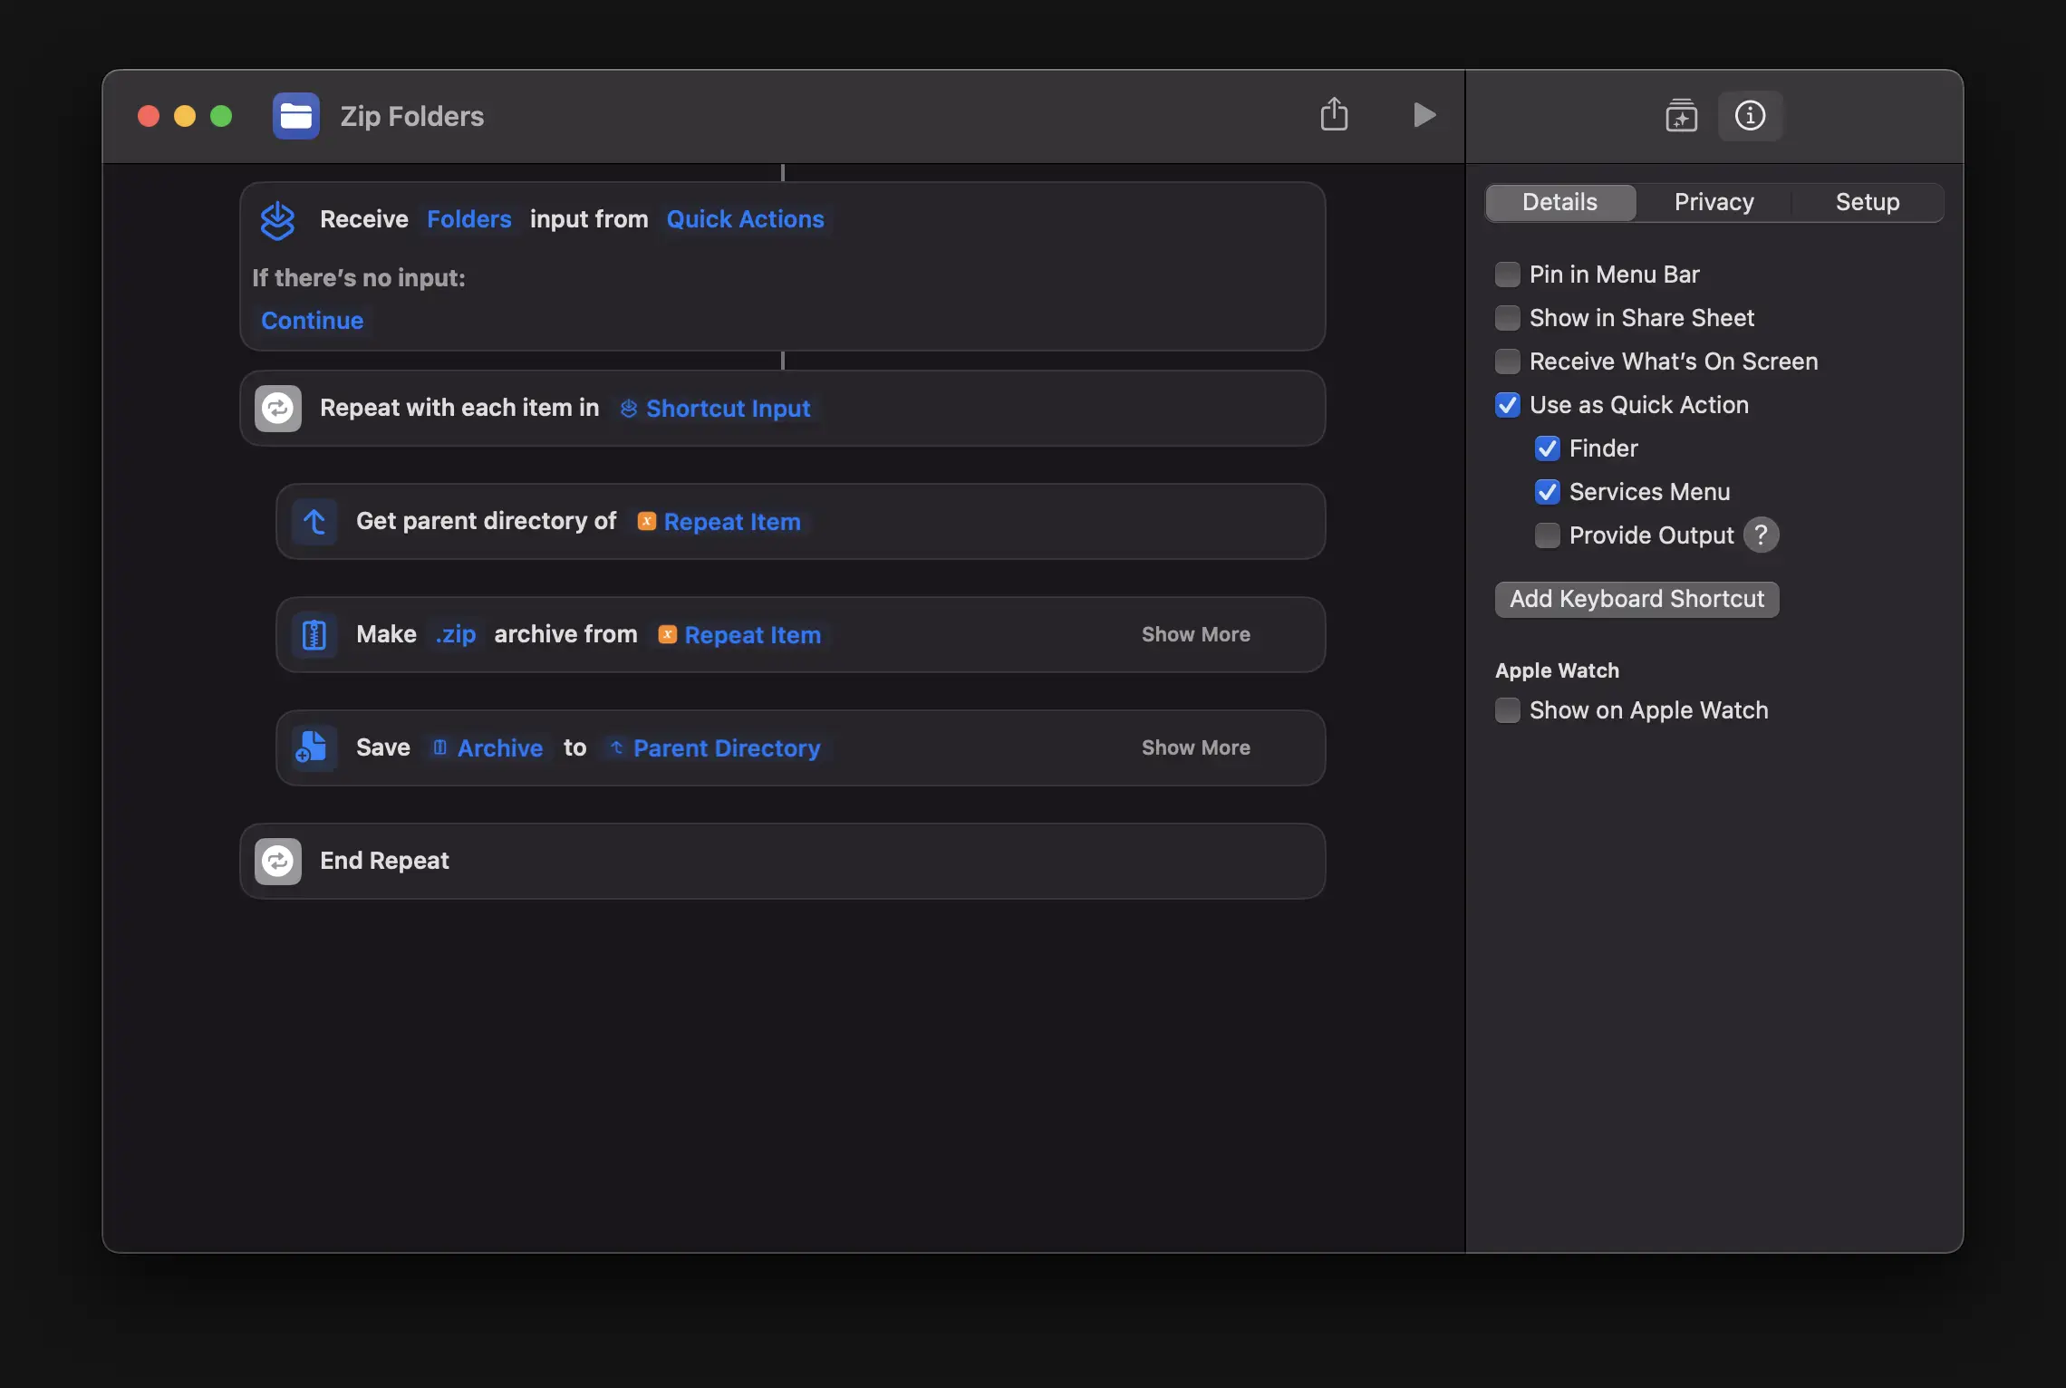Click the Continue no-input option
The width and height of the screenshot is (2066, 1388).
312,321
